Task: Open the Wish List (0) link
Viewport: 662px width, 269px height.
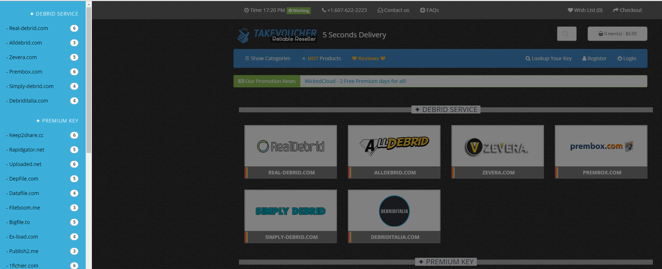Action: (585, 10)
